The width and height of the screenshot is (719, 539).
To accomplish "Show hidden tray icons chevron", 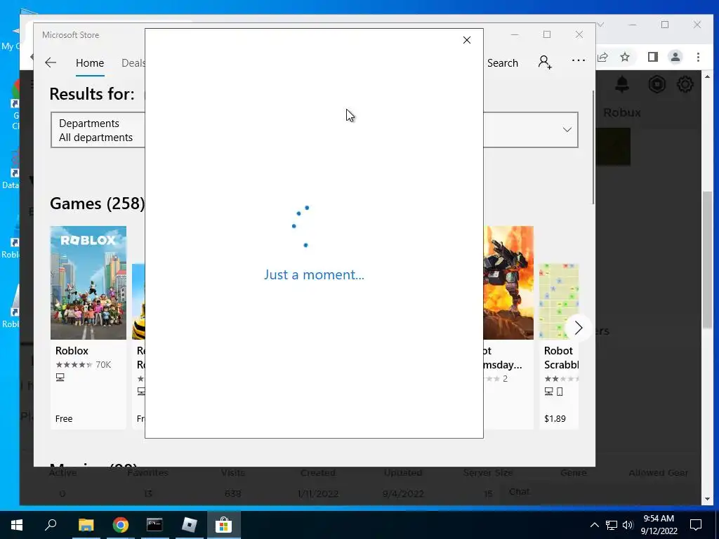I will 594,525.
